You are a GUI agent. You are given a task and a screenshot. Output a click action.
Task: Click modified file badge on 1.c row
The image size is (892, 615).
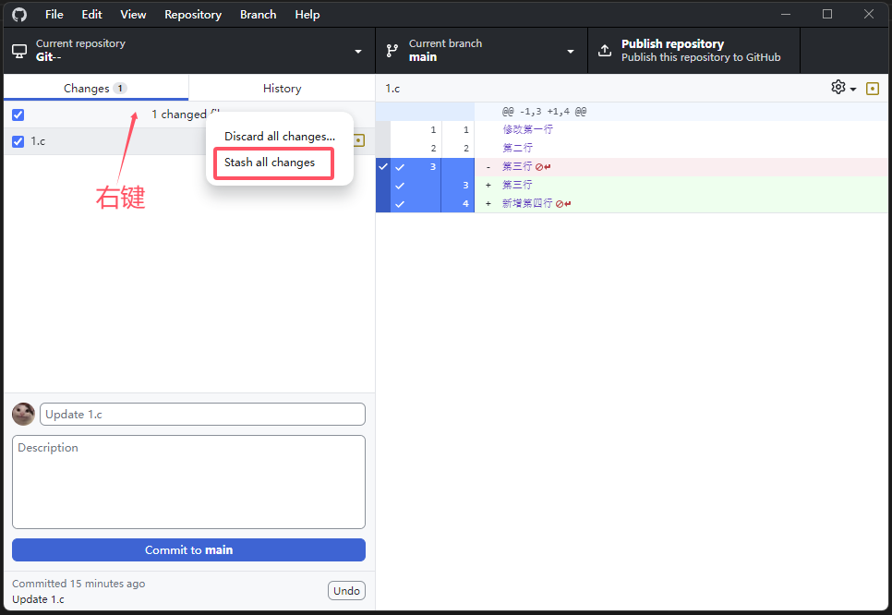359,141
